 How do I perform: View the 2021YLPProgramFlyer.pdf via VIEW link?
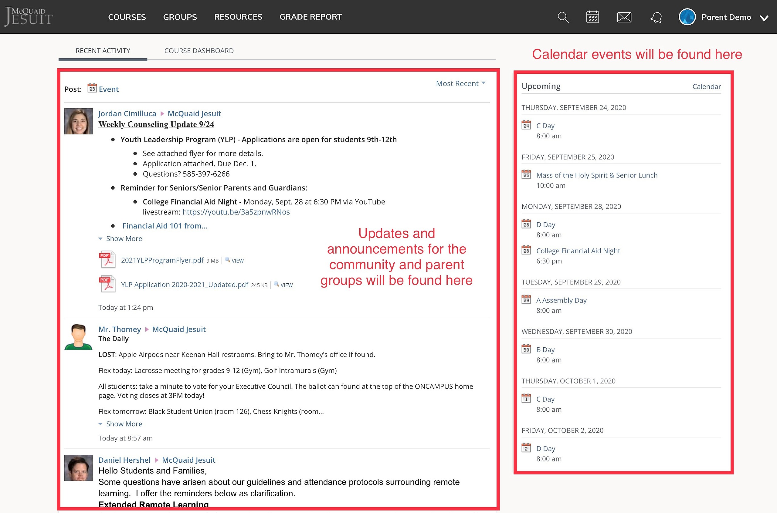(235, 260)
